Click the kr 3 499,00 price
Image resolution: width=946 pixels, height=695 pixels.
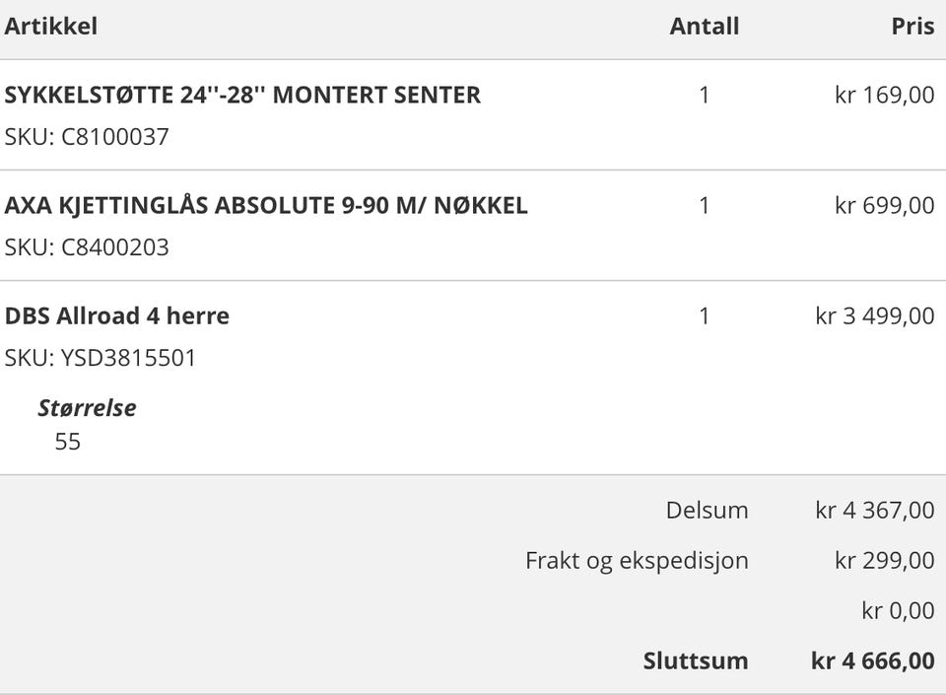[x=875, y=315]
